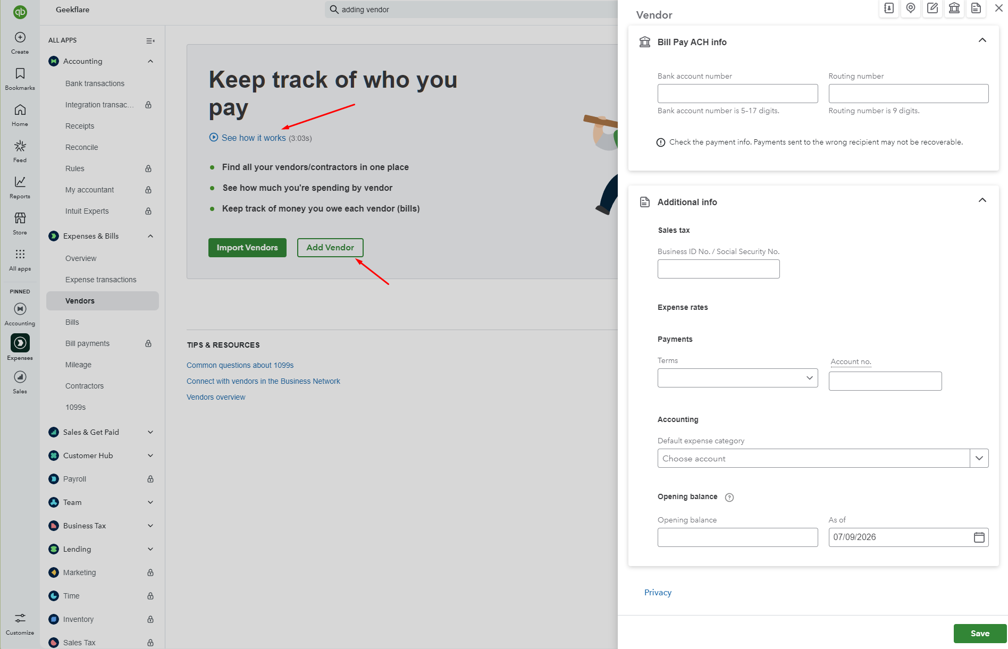This screenshot has height=649, width=1008.
Task: Close the Vendor panel
Action: click(998, 8)
